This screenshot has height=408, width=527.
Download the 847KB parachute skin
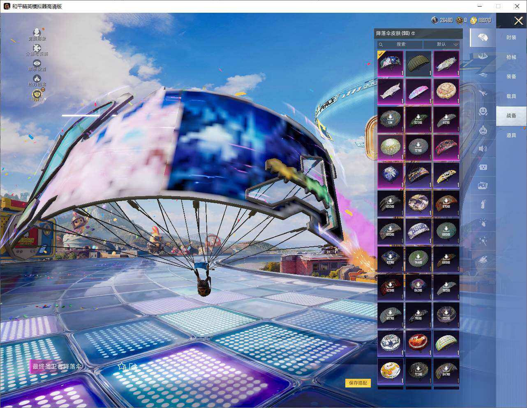[446, 371]
